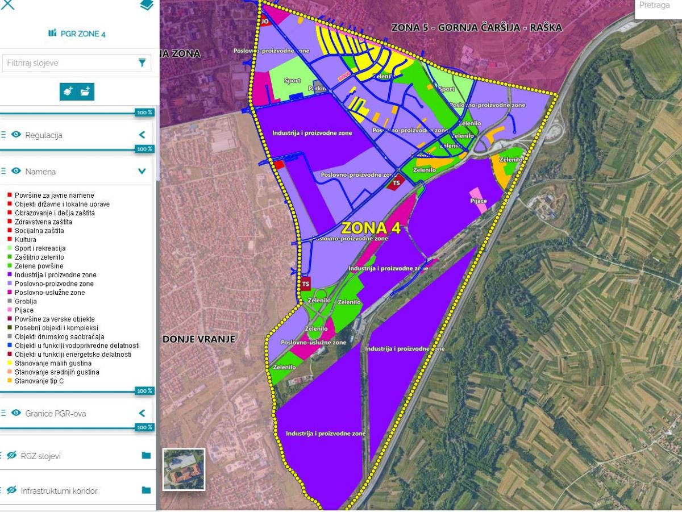Screen dimensions: 682x512
Task: Open the Infrastrukturni koridor folder icon
Action: [x=146, y=490]
